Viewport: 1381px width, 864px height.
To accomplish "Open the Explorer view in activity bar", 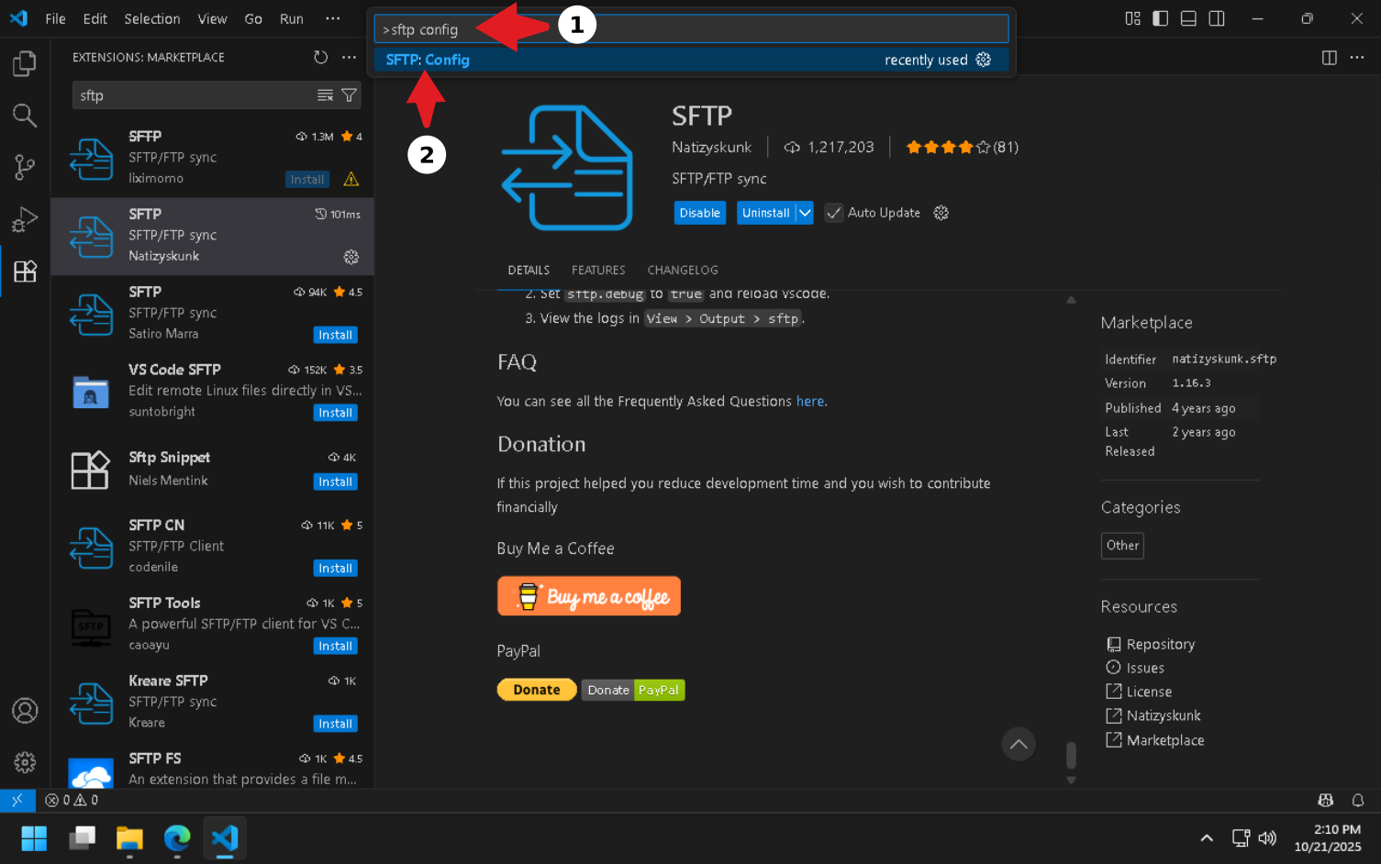I will click(25, 63).
